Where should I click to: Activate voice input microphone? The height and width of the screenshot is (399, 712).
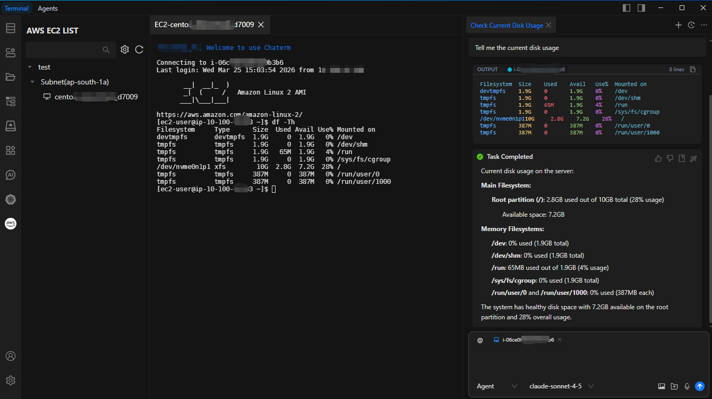click(687, 386)
